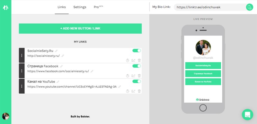Click Канал на YouTube button in live preview
Viewport: 257px width, 124px height.
203,81
